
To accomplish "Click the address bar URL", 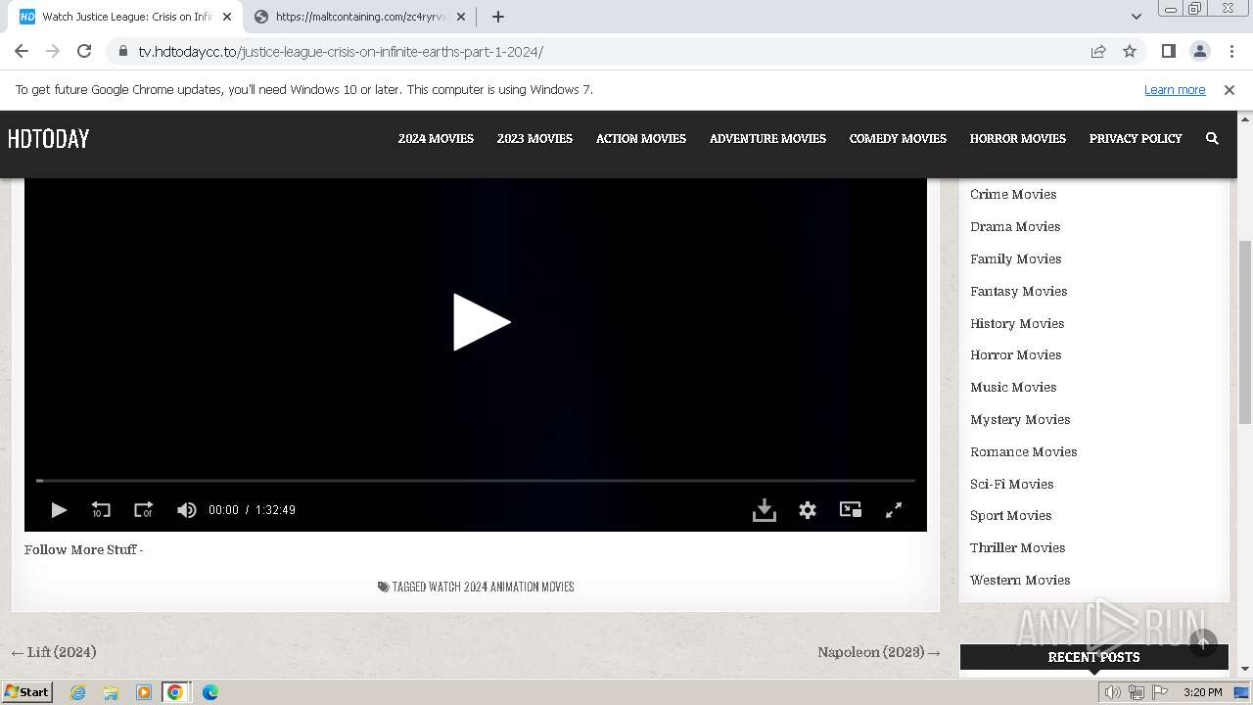I will 341,52.
